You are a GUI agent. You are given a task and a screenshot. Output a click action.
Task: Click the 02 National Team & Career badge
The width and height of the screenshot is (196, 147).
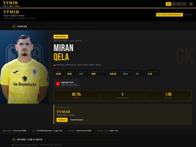click(14, 140)
